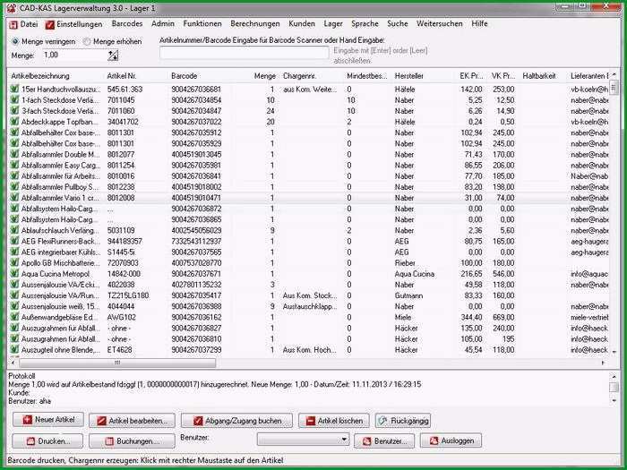Click the Abgang/Zugang buchen checkmark icon

[198, 421]
